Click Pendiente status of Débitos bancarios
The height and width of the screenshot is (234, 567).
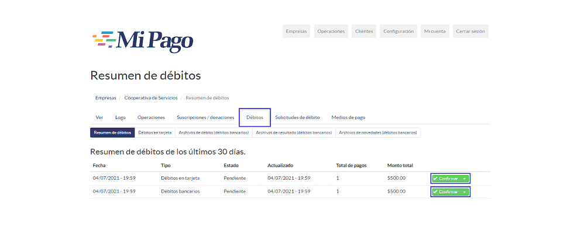coord(235,191)
